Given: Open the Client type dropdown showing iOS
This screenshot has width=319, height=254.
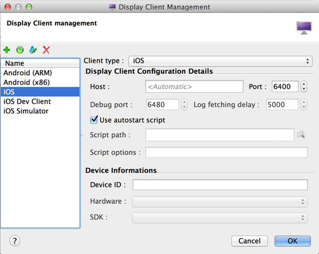Looking at the screenshot, I should [x=220, y=61].
